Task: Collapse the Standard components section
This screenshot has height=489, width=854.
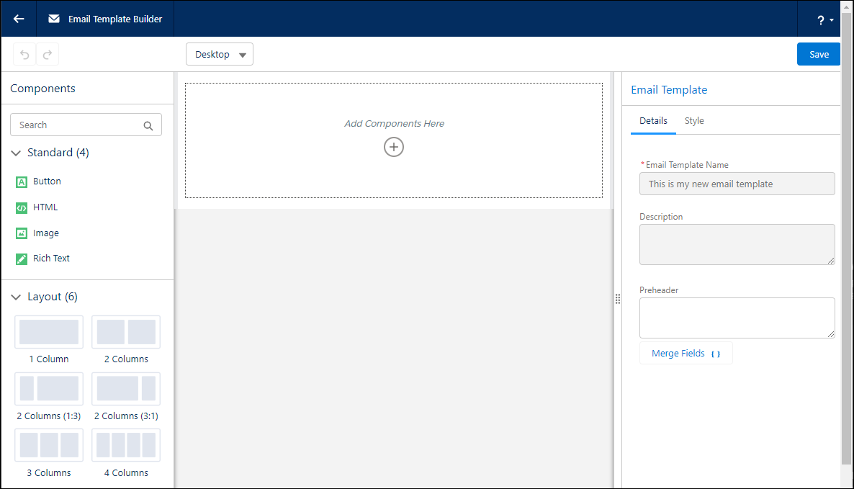Action: point(16,153)
